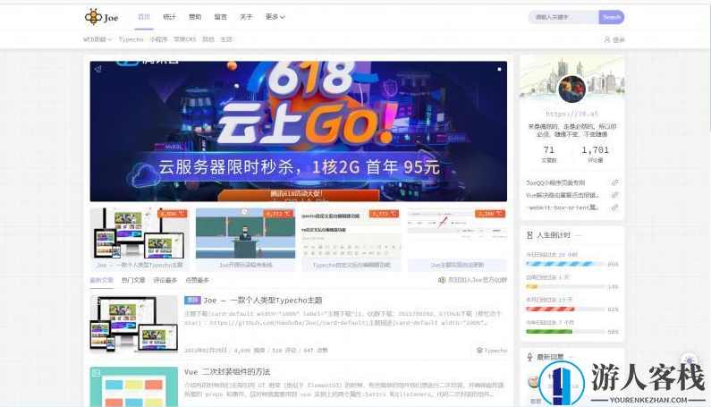Open the 其他 category link
711x407 pixels.
point(208,39)
